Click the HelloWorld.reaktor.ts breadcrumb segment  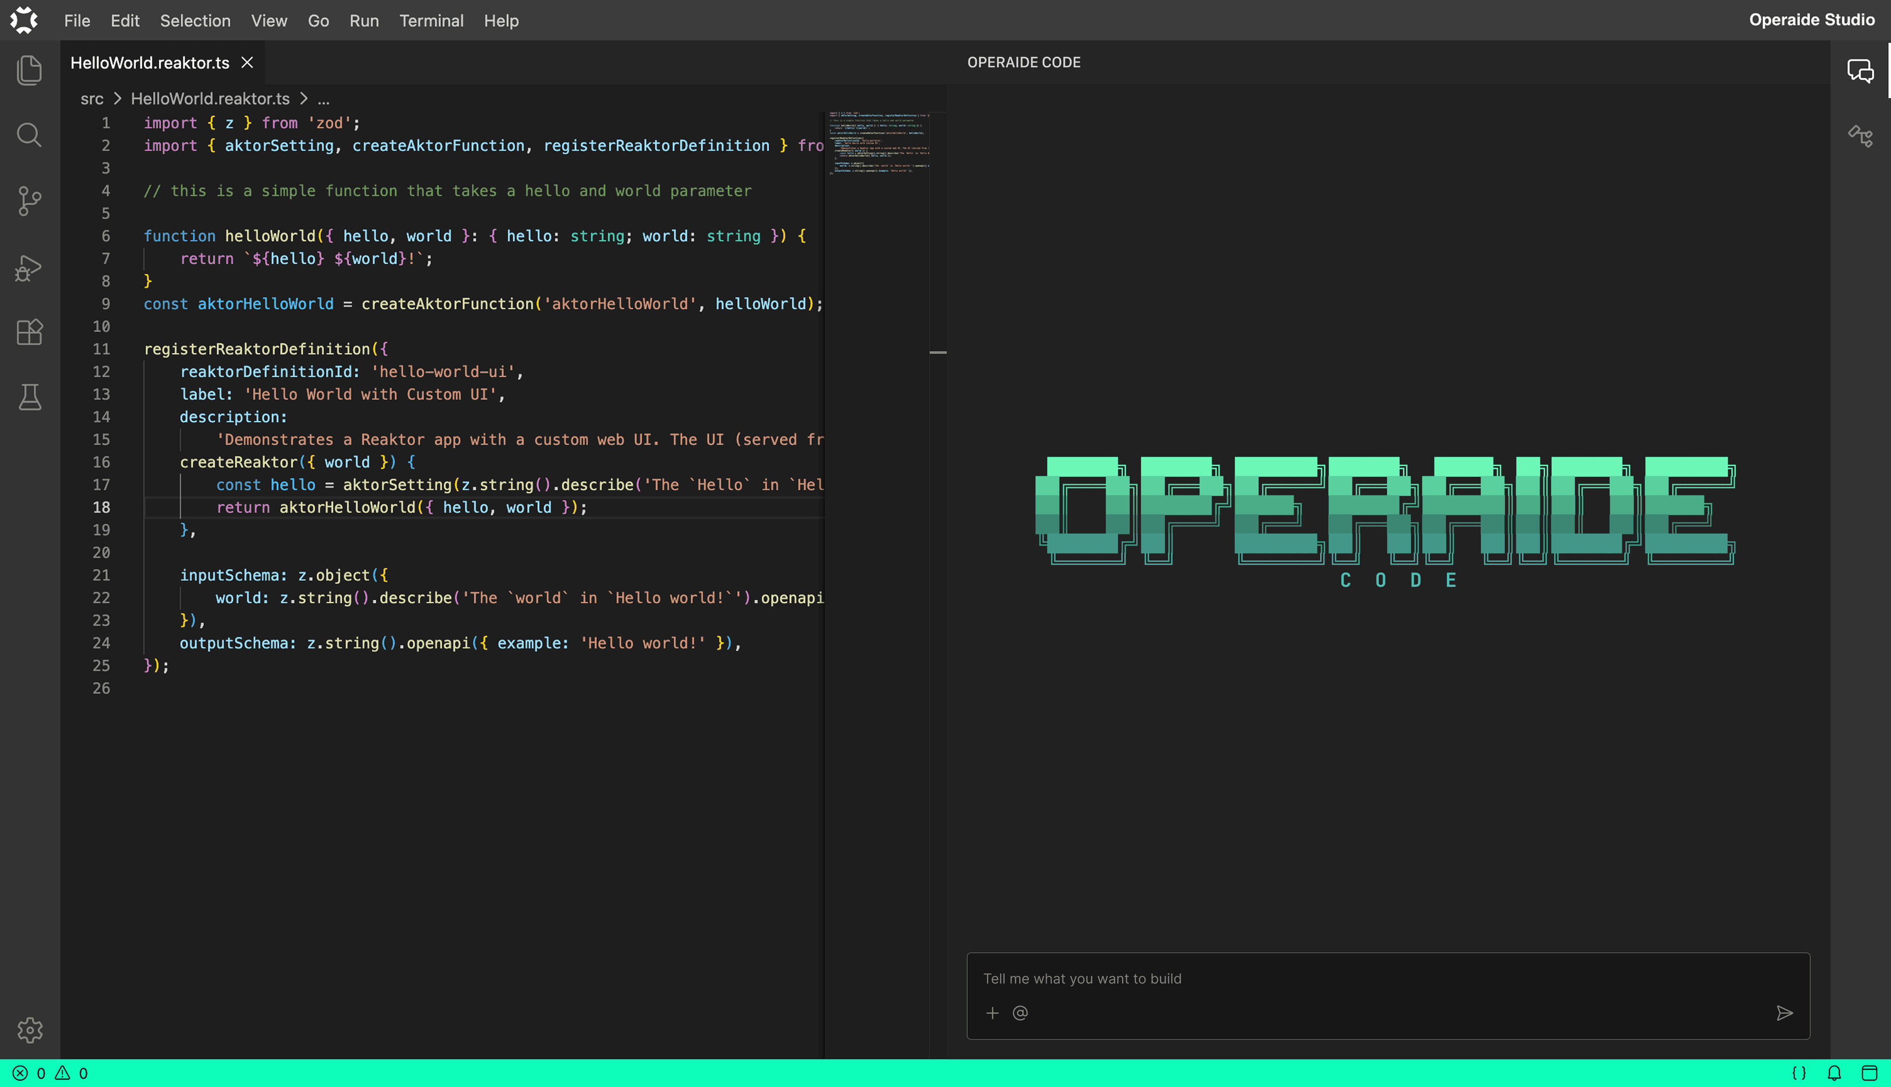[210, 98]
